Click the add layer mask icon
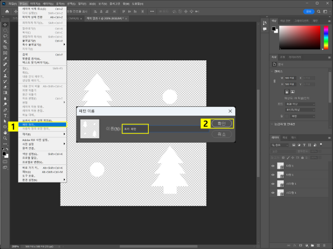 (300, 245)
